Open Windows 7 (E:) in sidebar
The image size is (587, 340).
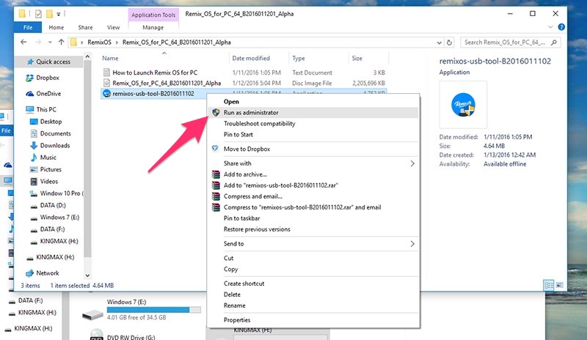pos(59,218)
